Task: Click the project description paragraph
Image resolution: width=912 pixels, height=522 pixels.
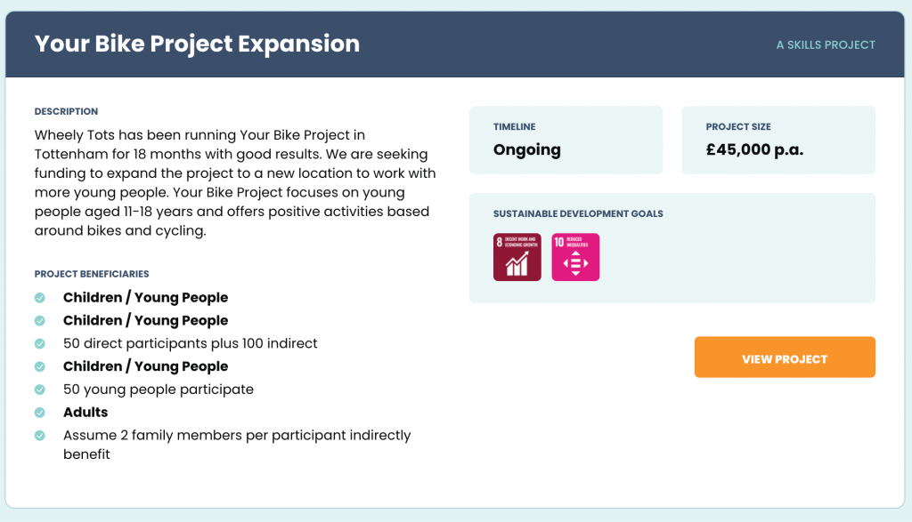Action: (x=235, y=183)
